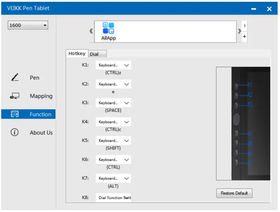
Task: Click the K8 Dial Function Switch field
Action: pyautogui.click(x=114, y=197)
